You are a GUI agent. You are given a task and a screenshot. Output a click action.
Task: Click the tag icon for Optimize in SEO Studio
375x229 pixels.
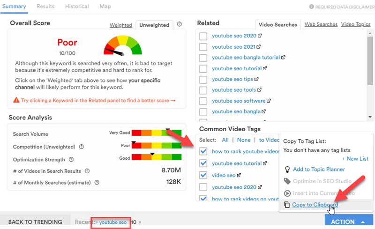[287, 181]
